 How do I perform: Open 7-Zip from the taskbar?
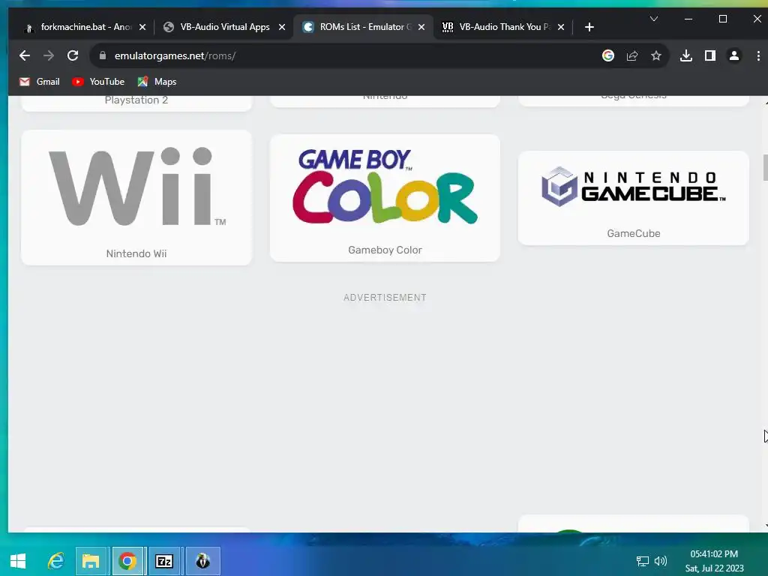tap(164, 561)
